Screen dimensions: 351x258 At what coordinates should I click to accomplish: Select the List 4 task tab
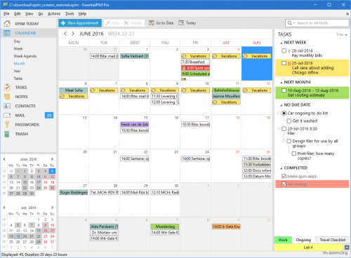(308, 247)
